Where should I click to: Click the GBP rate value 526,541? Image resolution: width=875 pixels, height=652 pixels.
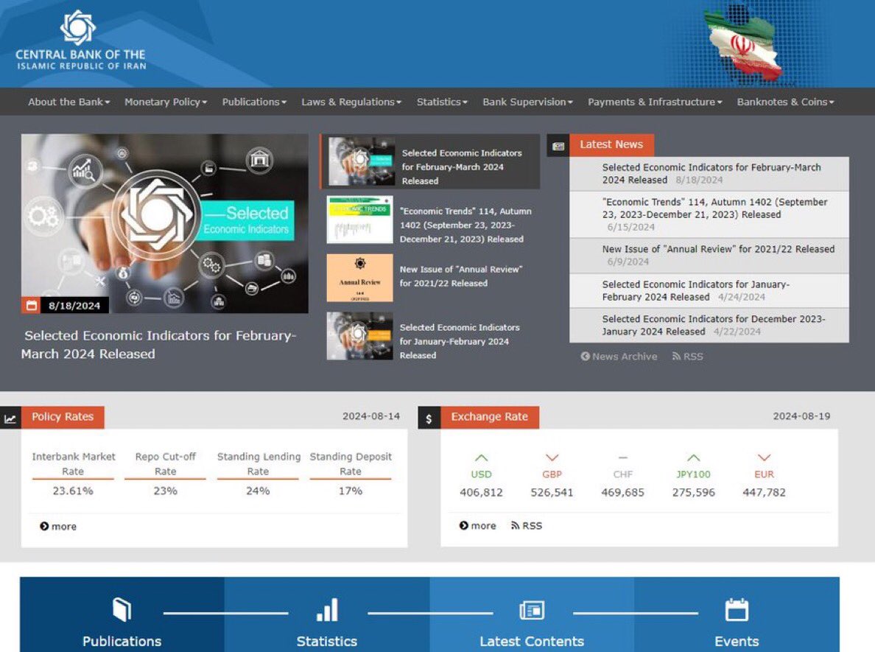point(552,492)
